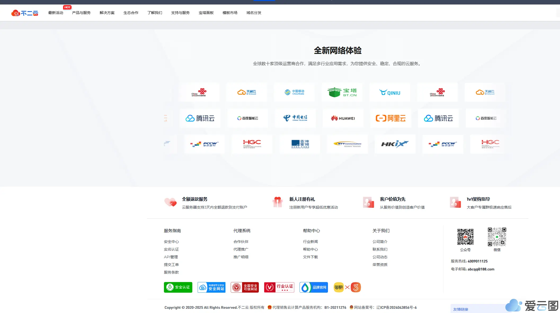560x313 pixels.
Task: Open the 解决方案 menu
Action: pyautogui.click(x=107, y=13)
